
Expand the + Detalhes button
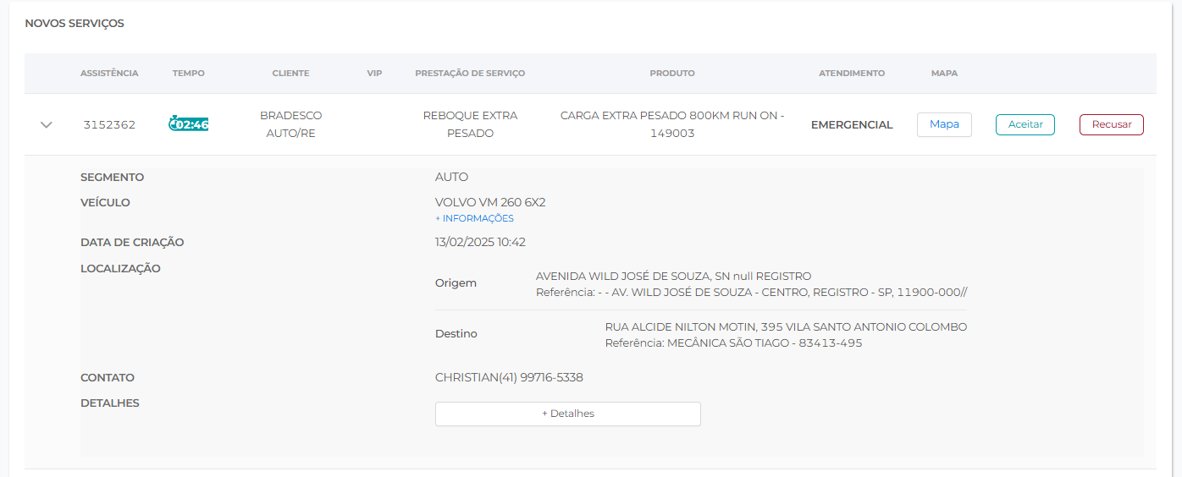tap(567, 414)
